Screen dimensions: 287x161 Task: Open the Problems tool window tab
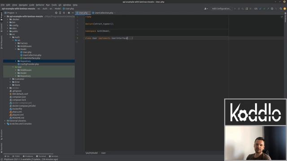coord(28,156)
